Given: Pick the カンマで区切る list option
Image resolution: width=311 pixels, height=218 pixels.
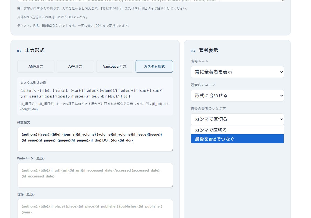Looking at the screenshot, I should [x=237, y=130].
